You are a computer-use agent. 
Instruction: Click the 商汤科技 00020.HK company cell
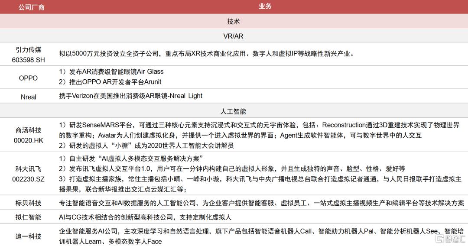coord(29,135)
